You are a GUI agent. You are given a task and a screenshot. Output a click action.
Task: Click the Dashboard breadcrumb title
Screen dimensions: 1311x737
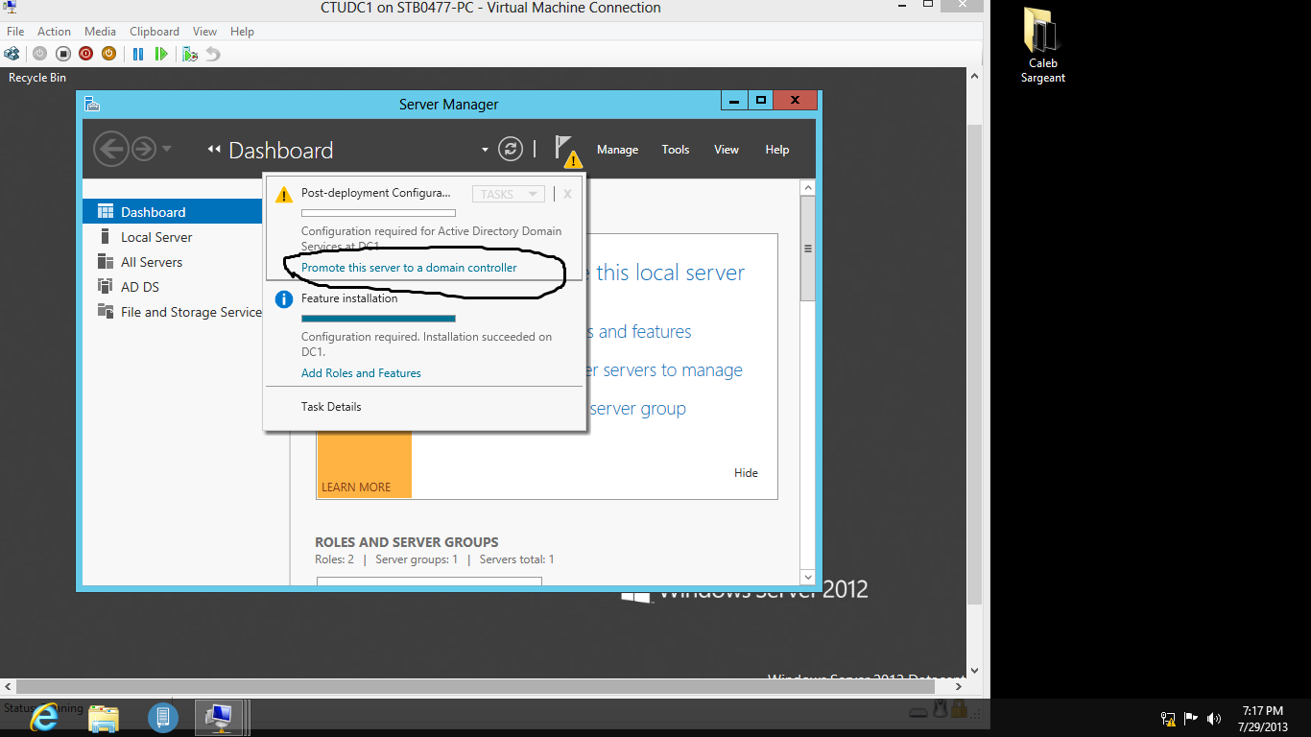[x=280, y=151]
